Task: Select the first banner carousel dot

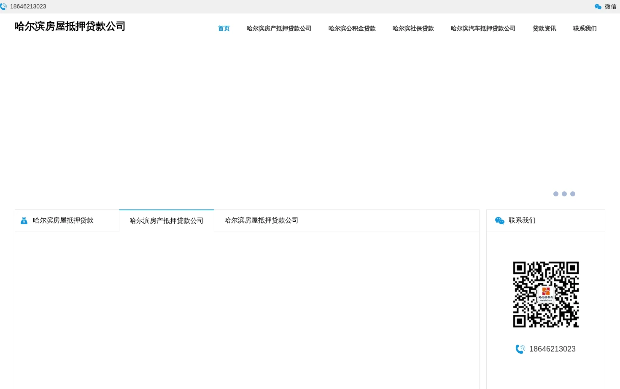Action: [x=556, y=194]
